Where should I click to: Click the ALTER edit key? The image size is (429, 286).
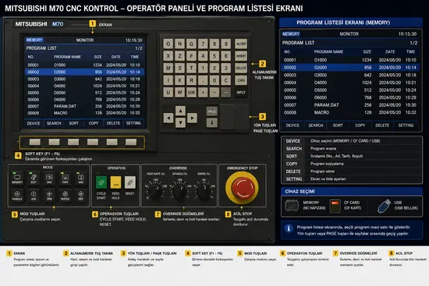(x=241, y=44)
